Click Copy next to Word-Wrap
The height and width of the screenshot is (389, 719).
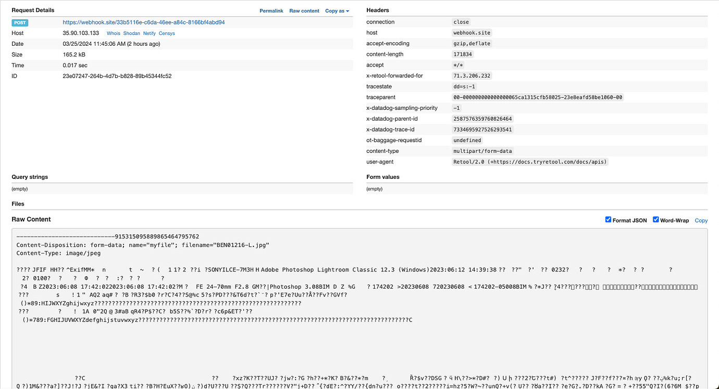click(701, 221)
